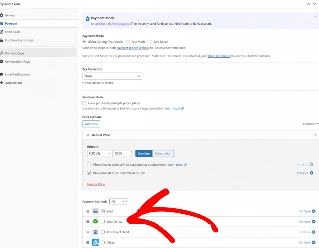Check Allow purchasing multiple price options

(84, 103)
